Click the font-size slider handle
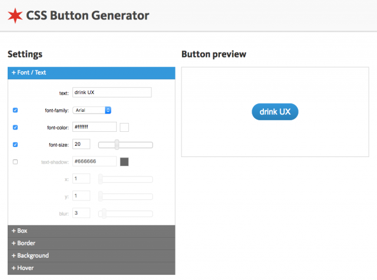 (x=117, y=145)
